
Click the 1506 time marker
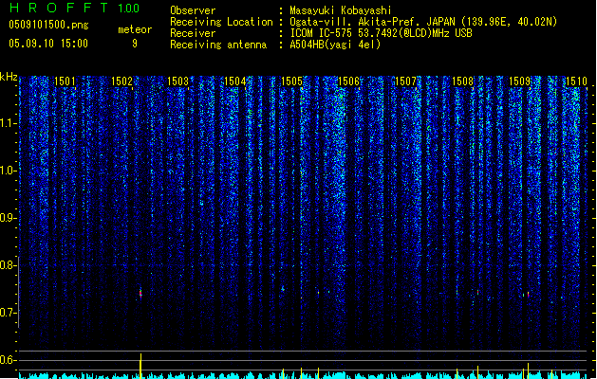click(348, 81)
